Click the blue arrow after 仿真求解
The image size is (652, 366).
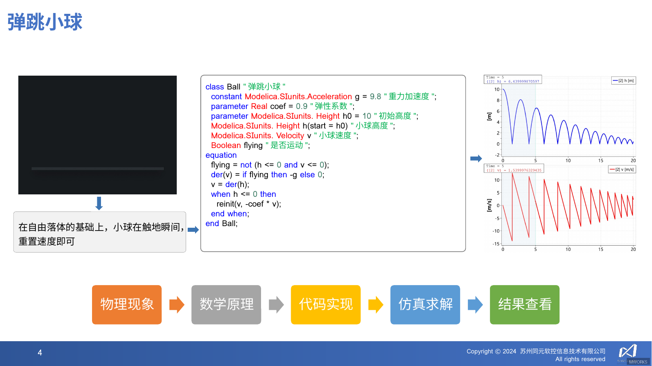[474, 305]
